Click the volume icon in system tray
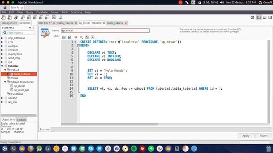 click(x=222, y=3)
